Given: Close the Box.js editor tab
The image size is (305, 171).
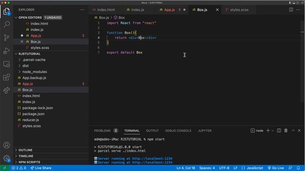Looking at the screenshot, I should pyautogui.click(x=217, y=9).
